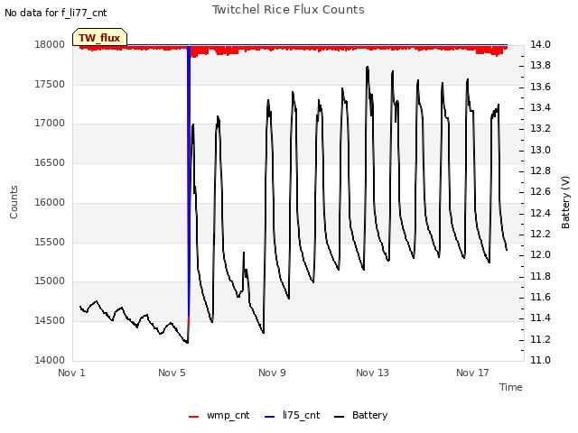
Task: Click the 11.4 battery tick label
Action: click(x=540, y=318)
